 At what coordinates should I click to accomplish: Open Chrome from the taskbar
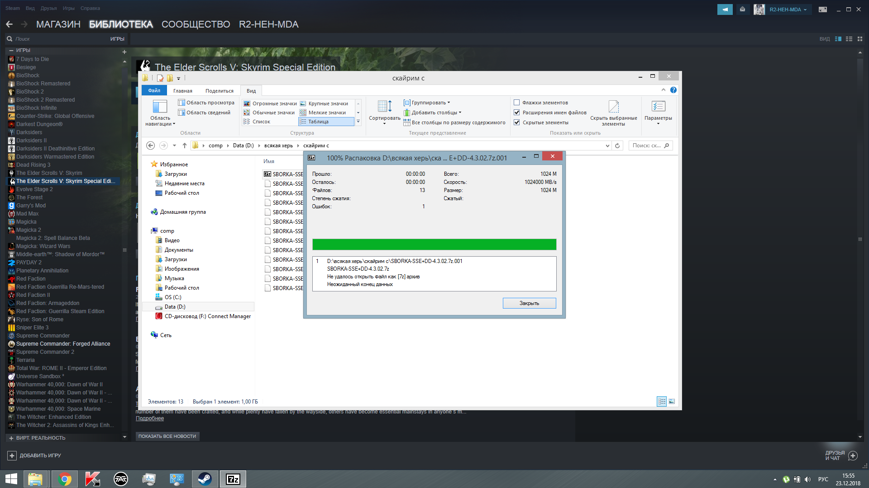(x=65, y=479)
